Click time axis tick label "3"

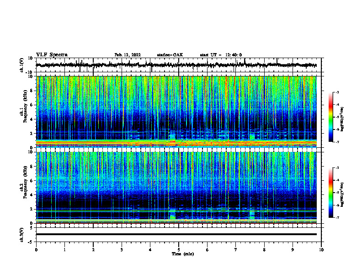pyautogui.click(x=122, y=250)
